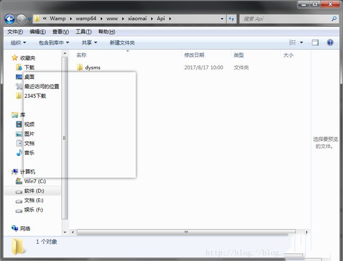The height and width of the screenshot is (261, 343).
Task: Change view with the view mode icon
Action: tap(292, 42)
